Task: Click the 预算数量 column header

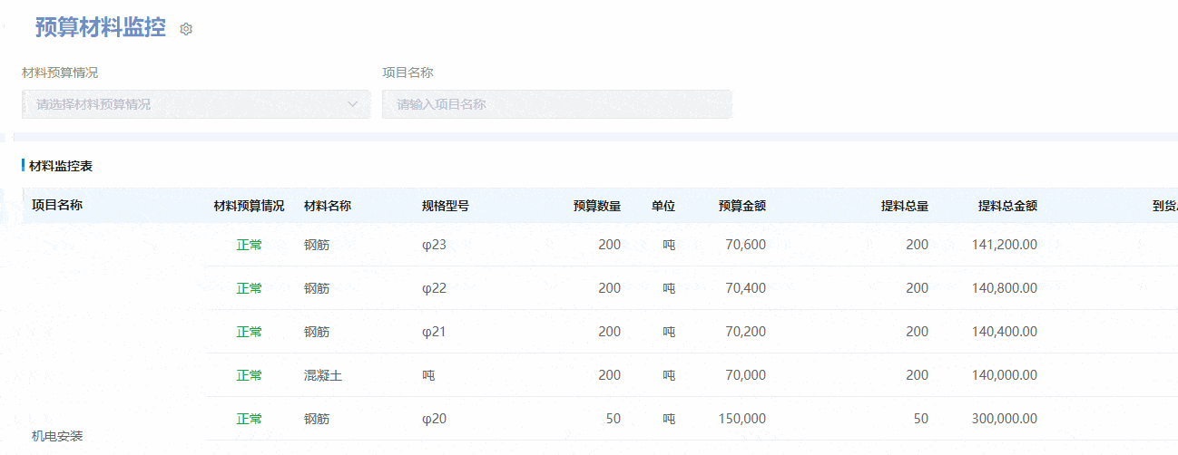Action: click(x=596, y=206)
